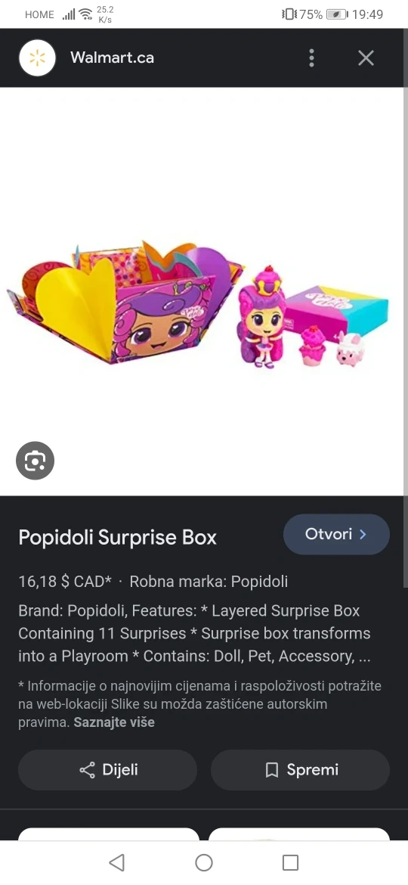This screenshot has width=408, height=885.
Task: Open the Saznajte više link
Action: [x=114, y=722]
